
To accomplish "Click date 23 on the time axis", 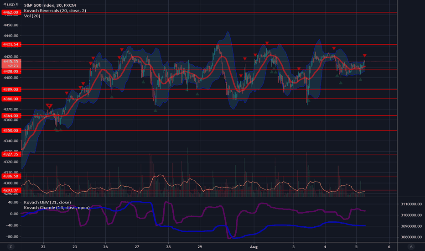I will 74,246.
